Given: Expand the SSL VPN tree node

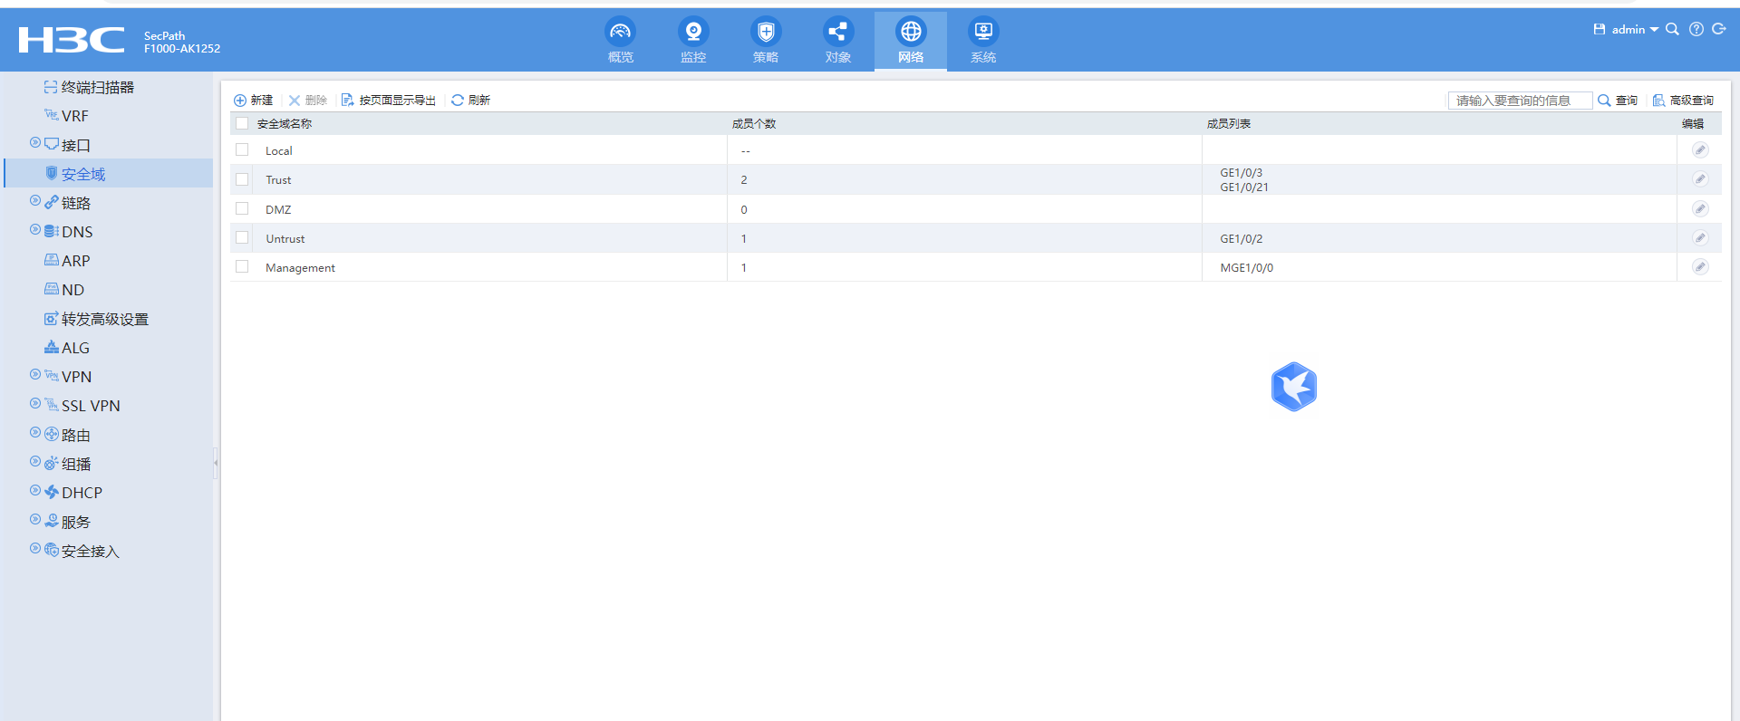Looking at the screenshot, I should pyautogui.click(x=35, y=404).
